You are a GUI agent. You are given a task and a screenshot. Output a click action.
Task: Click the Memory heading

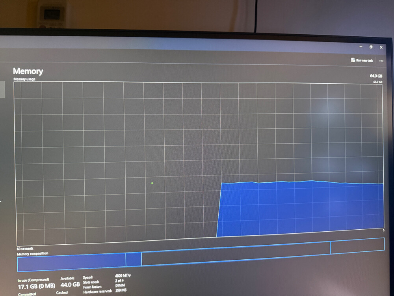pos(28,71)
